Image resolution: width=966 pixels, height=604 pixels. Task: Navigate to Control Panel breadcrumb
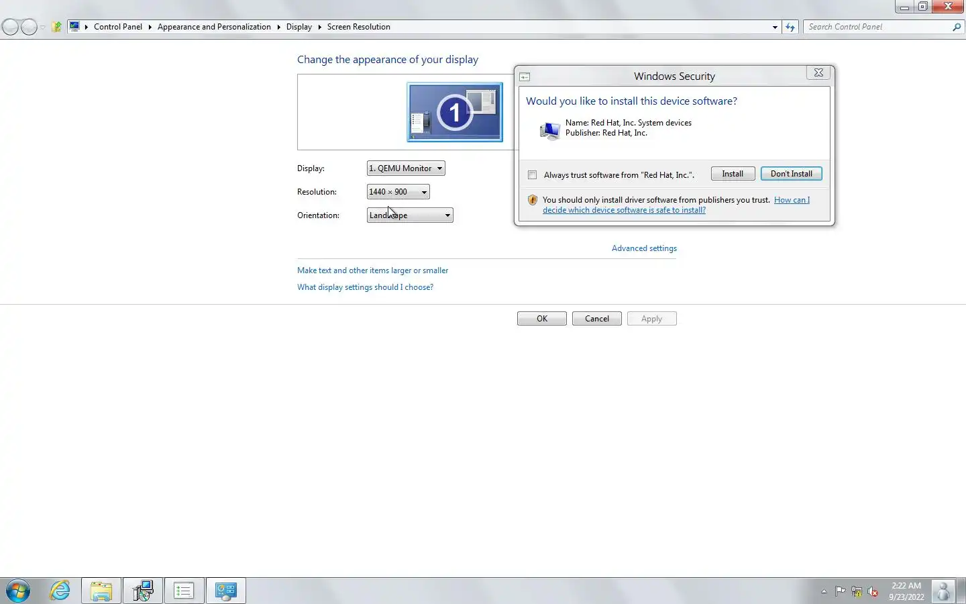point(118,27)
